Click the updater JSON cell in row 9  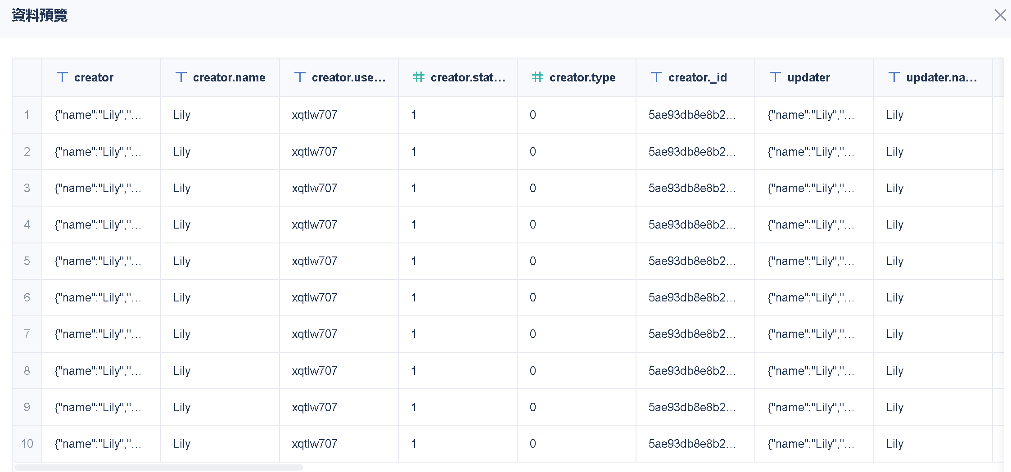coord(811,408)
